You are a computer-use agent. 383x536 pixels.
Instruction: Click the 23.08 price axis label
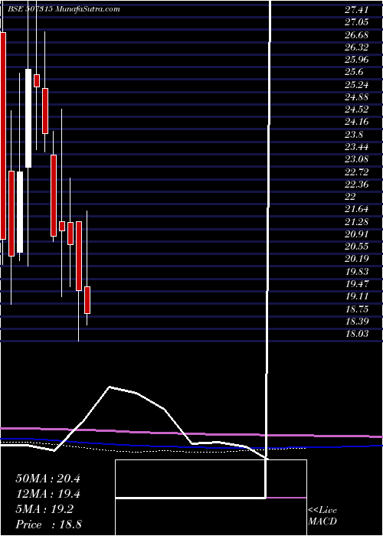click(x=357, y=159)
